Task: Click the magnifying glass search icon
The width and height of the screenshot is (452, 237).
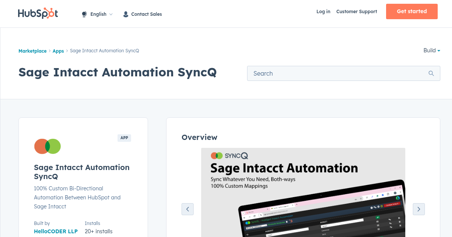Action: tap(431, 73)
